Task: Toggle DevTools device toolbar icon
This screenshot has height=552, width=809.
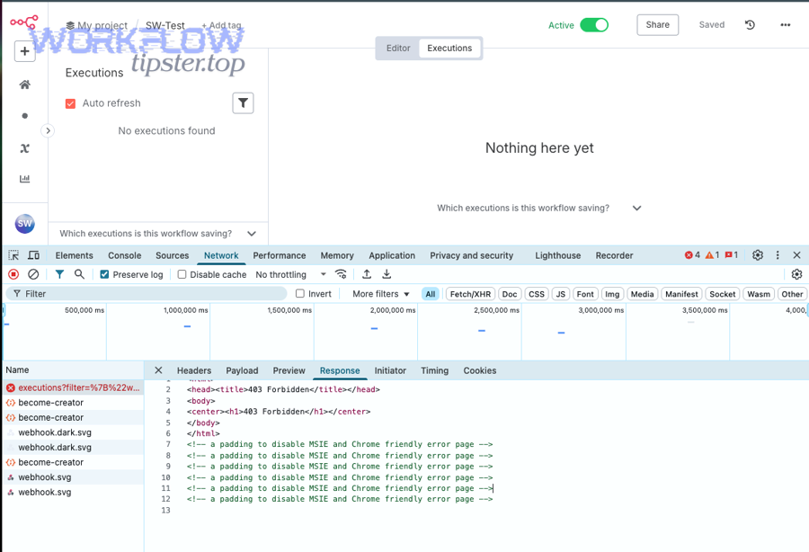Action: pos(33,255)
